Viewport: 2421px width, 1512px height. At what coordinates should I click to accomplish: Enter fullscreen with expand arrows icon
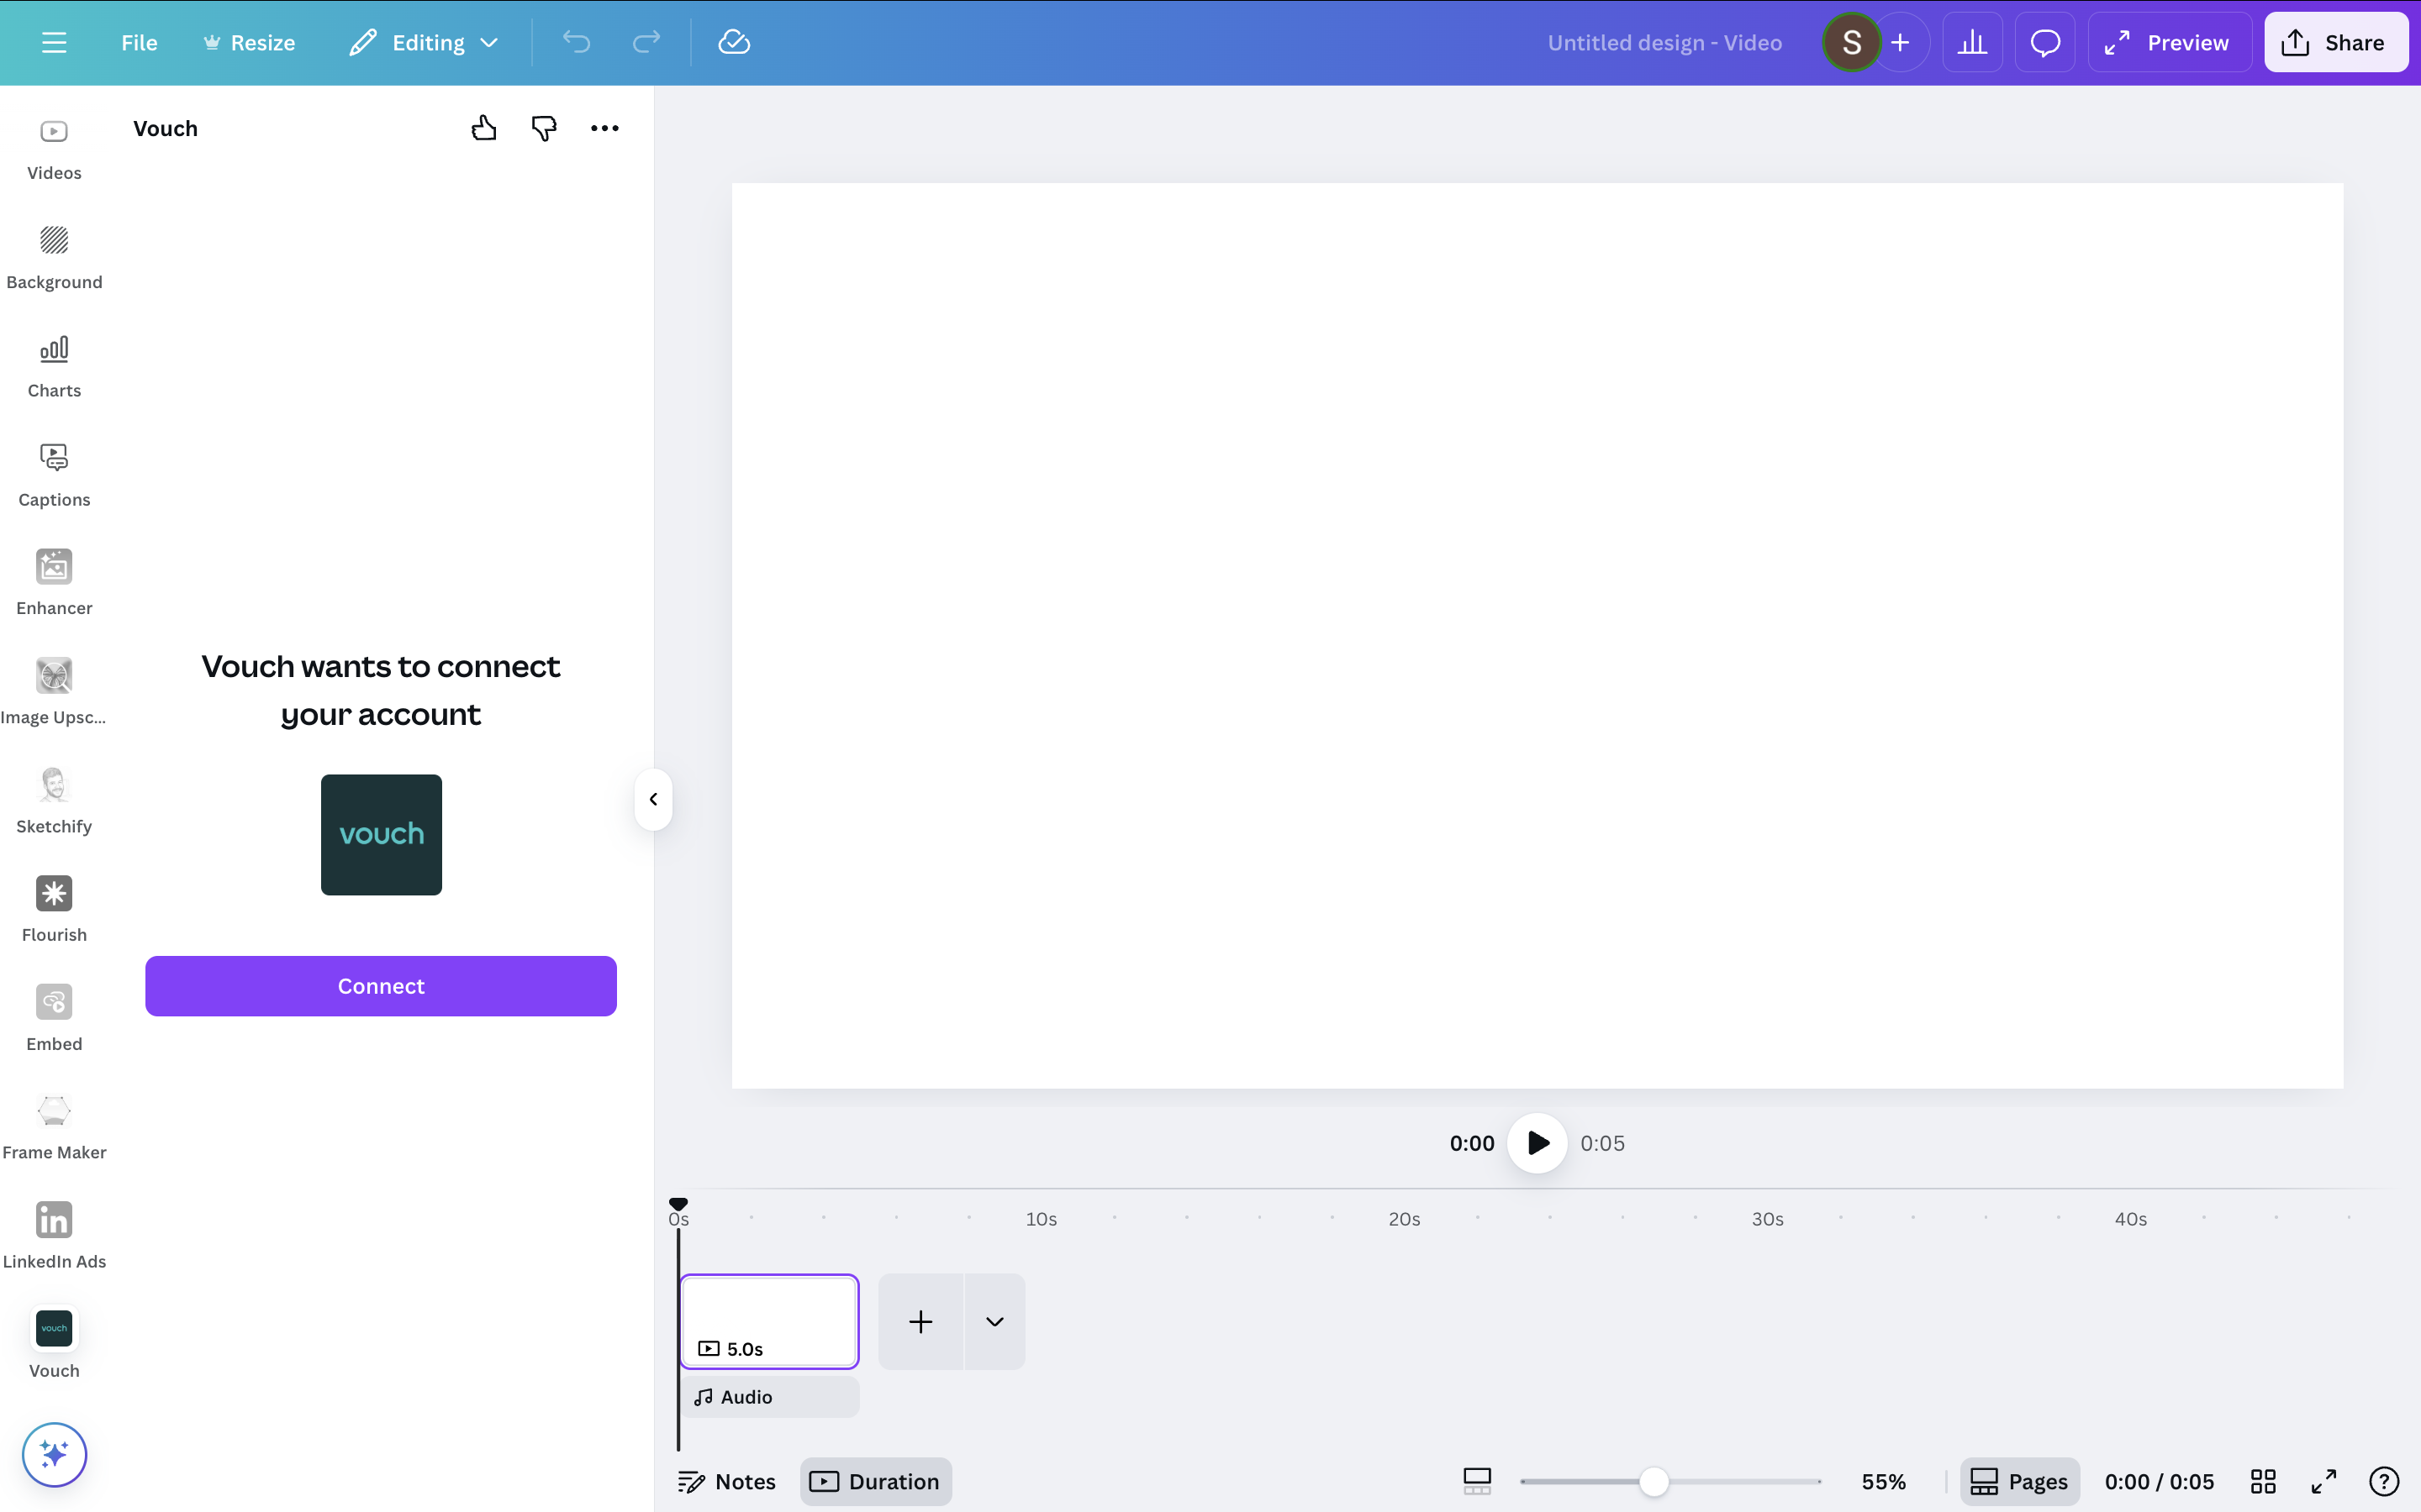[x=2323, y=1481]
